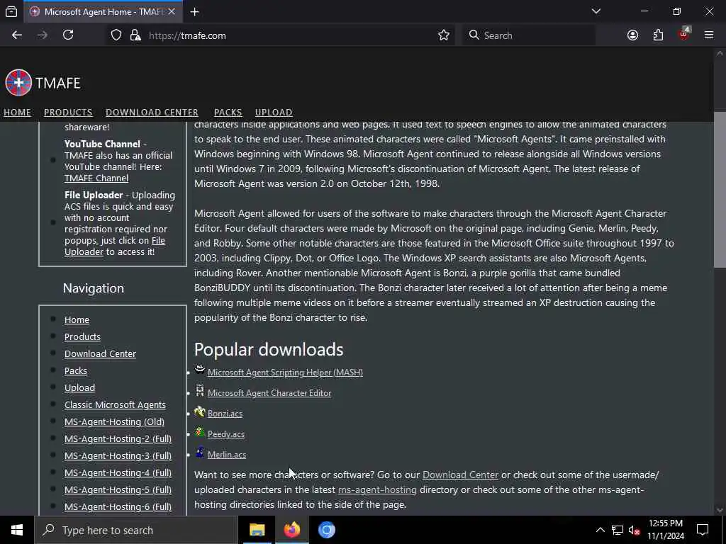
Task: Open the blue circle browser taskbar icon
Action: pyautogui.click(x=326, y=530)
